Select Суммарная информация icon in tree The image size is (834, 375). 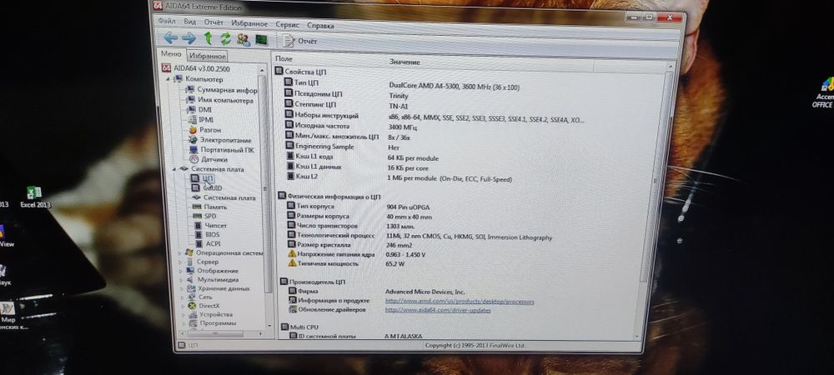190,89
